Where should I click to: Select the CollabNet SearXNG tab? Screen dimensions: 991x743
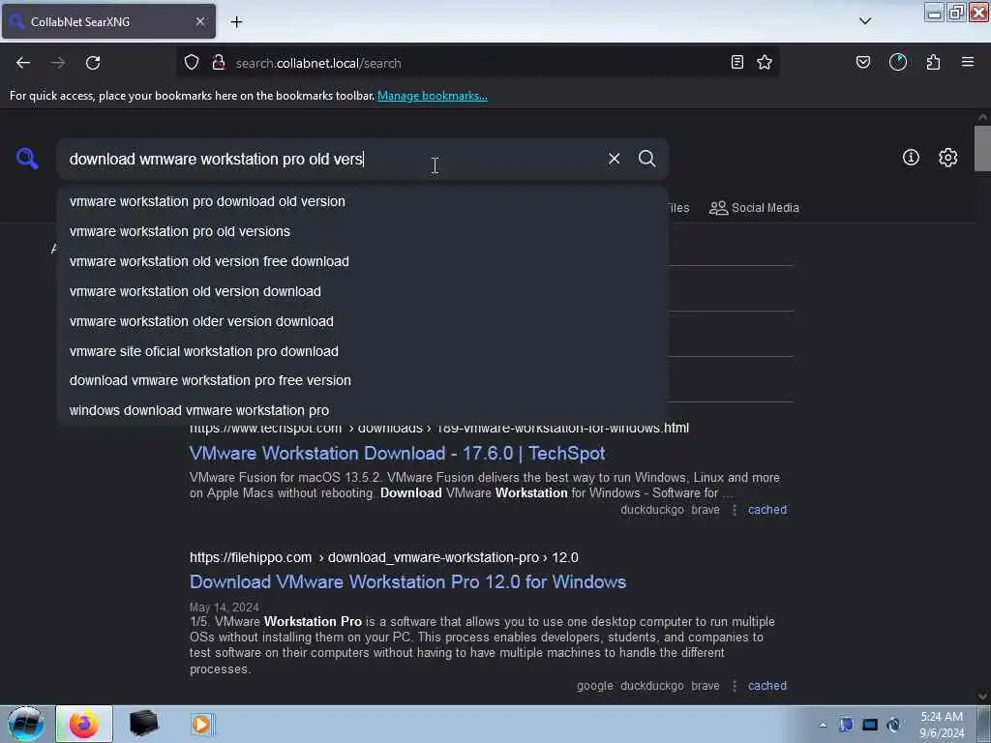pyautogui.click(x=108, y=21)
